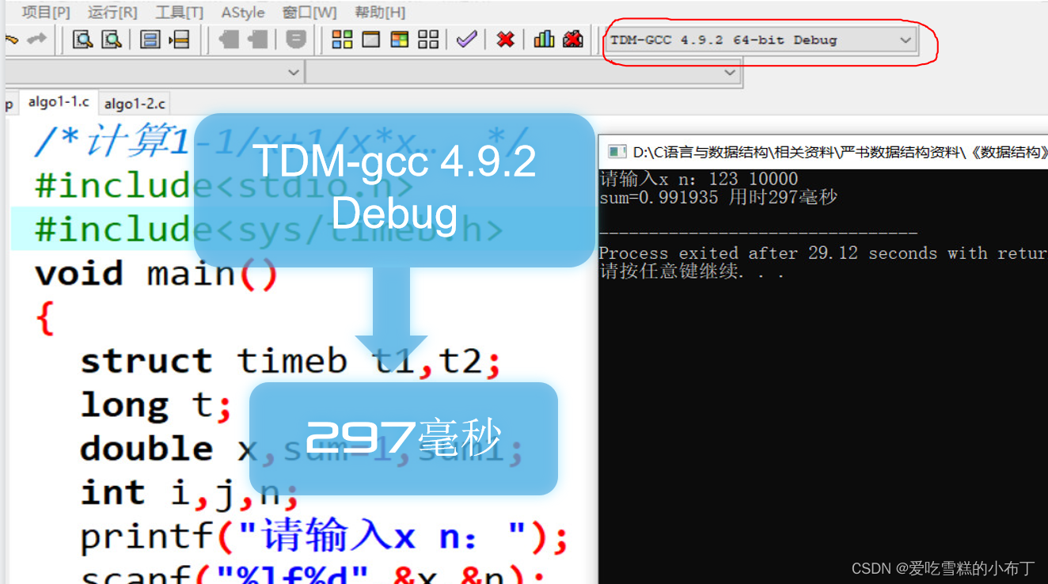1048x584 pixels.
Task: Click the second grey bookmark toolbar icon
Action: pyautogui.click(x=258, y=39)
